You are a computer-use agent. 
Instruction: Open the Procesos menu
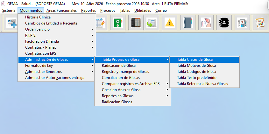click(108, 11)
